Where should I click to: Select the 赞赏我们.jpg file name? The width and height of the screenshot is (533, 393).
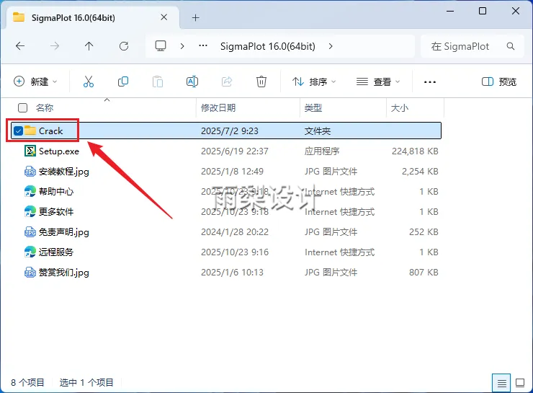[64, 273]
